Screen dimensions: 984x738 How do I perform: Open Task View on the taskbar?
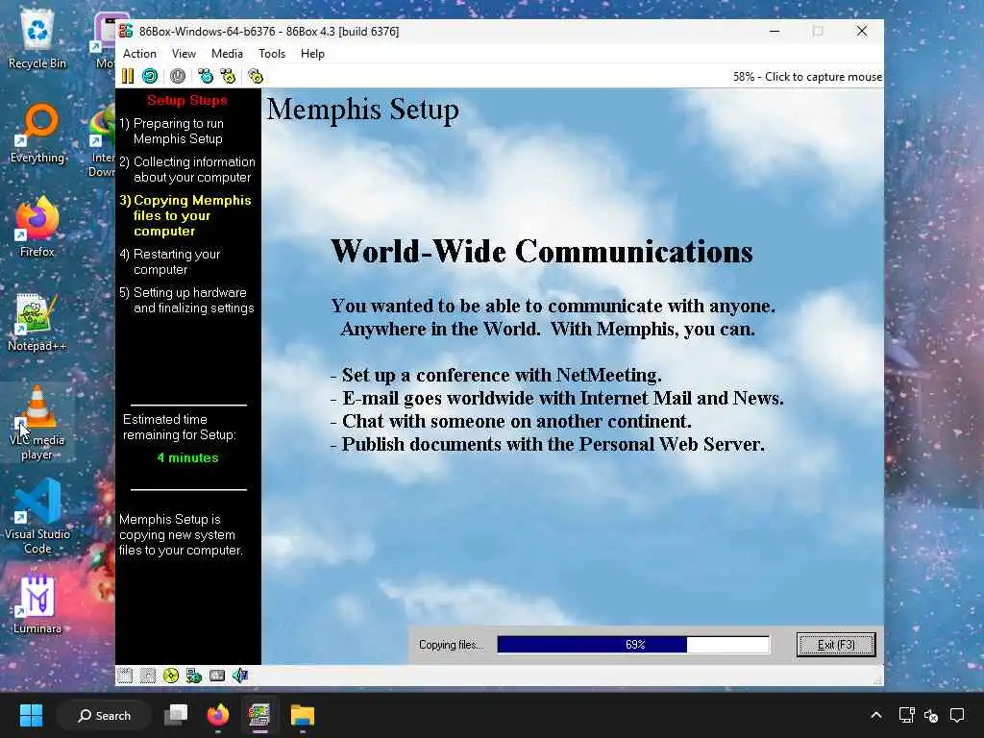176,715
